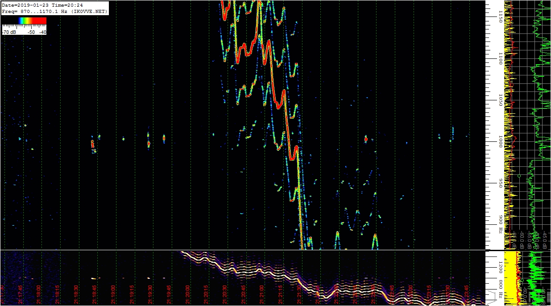Select the 1050 frequency axis tick
551x306 pixels.
click(501, 100)
